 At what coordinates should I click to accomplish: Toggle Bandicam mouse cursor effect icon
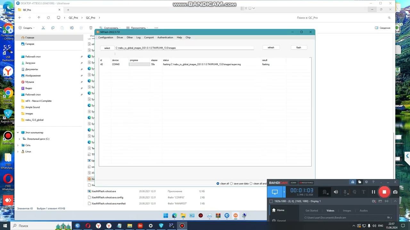355,192
